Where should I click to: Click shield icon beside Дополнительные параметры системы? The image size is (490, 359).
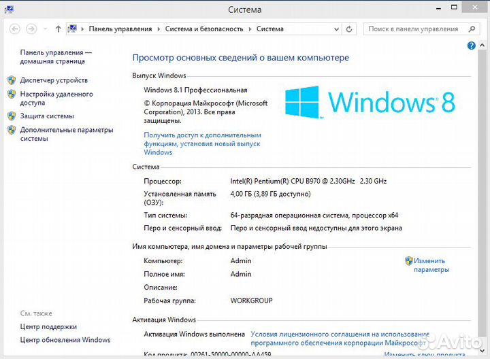[12, 130]
